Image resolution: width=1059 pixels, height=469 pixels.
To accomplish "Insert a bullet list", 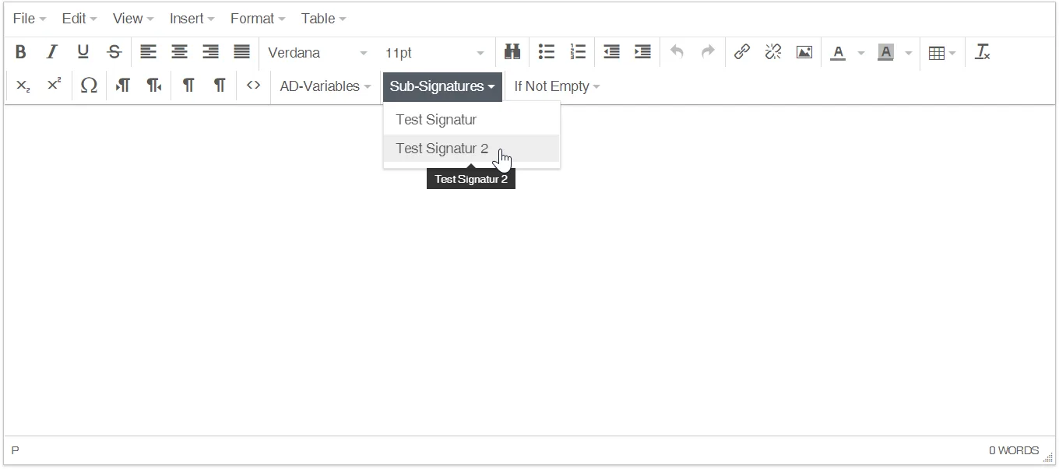I will 547,52.
